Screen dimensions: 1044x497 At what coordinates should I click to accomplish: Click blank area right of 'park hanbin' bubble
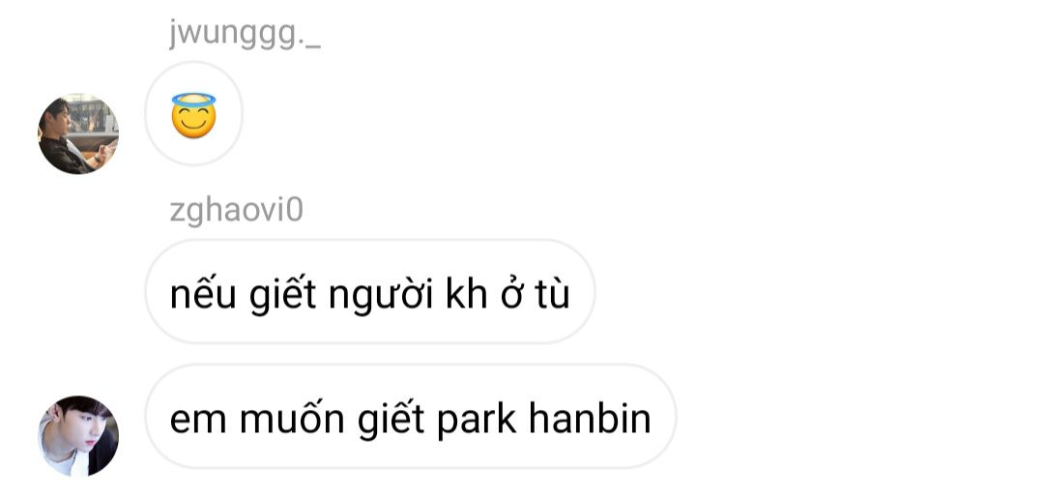tap(859, 417)
